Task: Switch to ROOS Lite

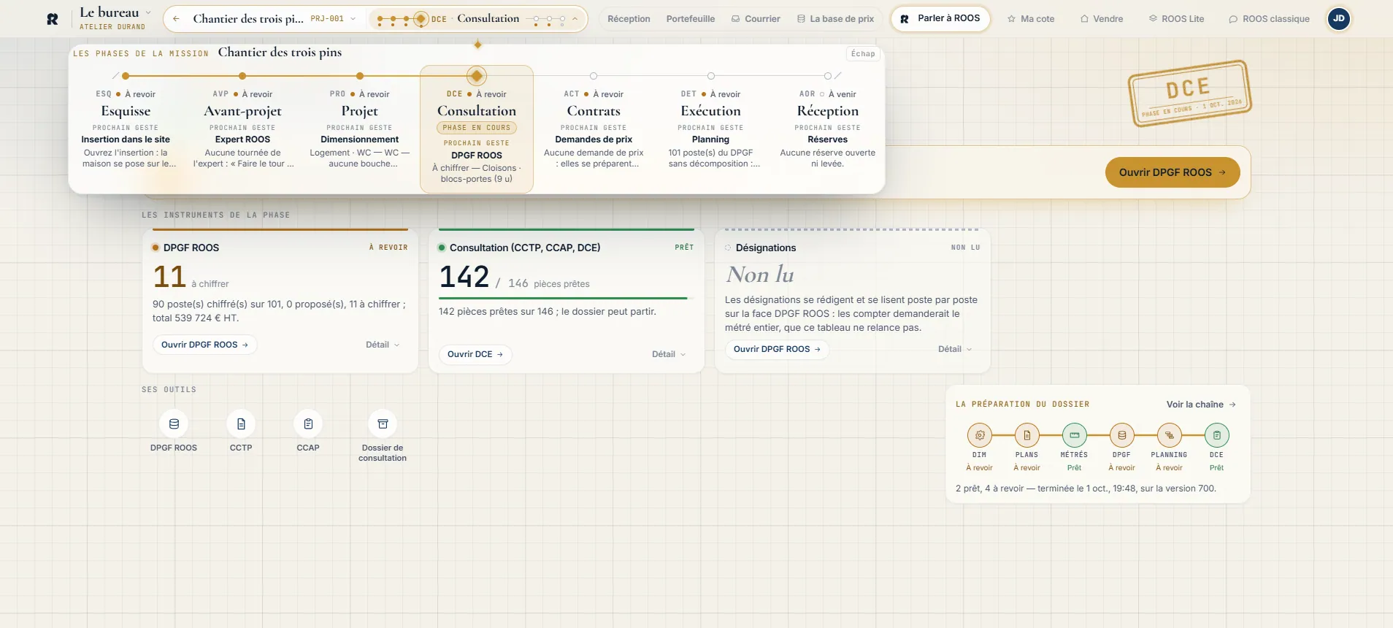Action: click(1176, 19)
